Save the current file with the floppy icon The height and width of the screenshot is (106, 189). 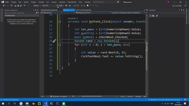point(18,6)
